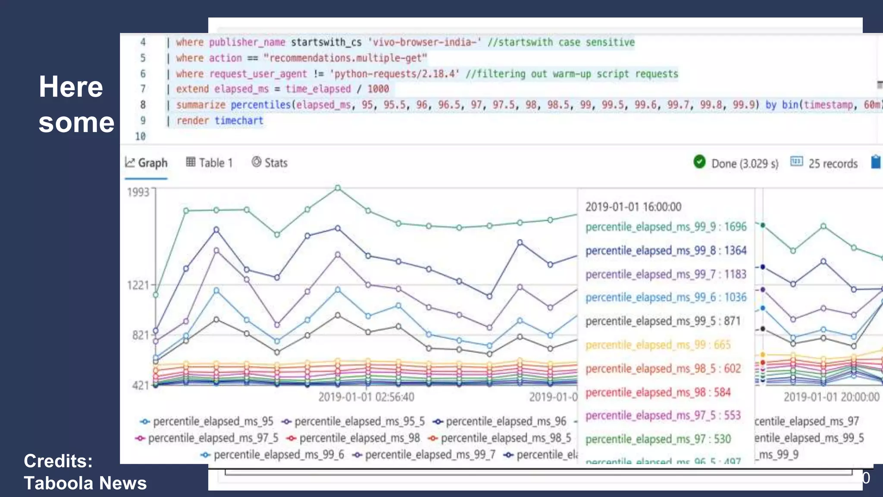
Task: Click the x-axis label 2019-01-01 20:00:00
Action: tap(831, 397)
